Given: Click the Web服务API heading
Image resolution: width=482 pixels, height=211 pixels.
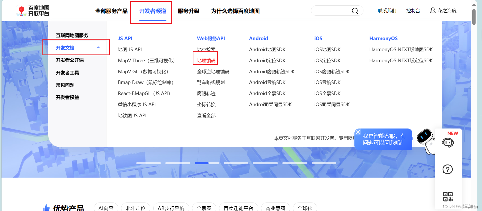Looking at the screenshot, I should point(211,38).
